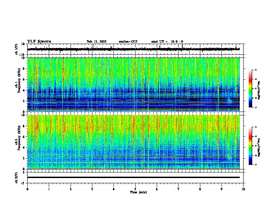This screenshot has width=274, height=212.
Task: Click the ch.1 spectrogram color scale bar
Action: (x=250, y=89)
